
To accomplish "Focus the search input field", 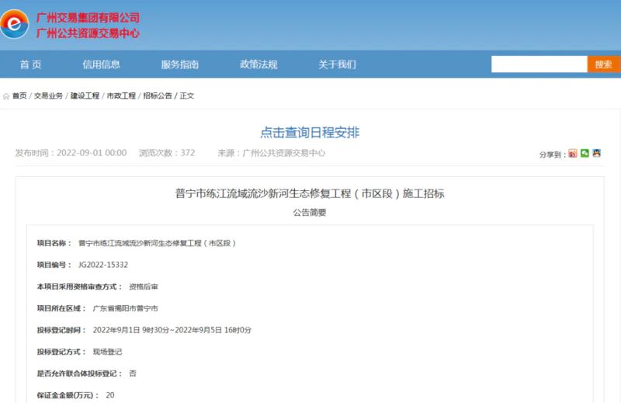I will point(539,64).
